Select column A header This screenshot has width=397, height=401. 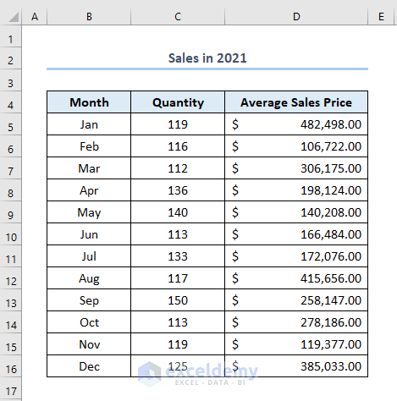35,17
